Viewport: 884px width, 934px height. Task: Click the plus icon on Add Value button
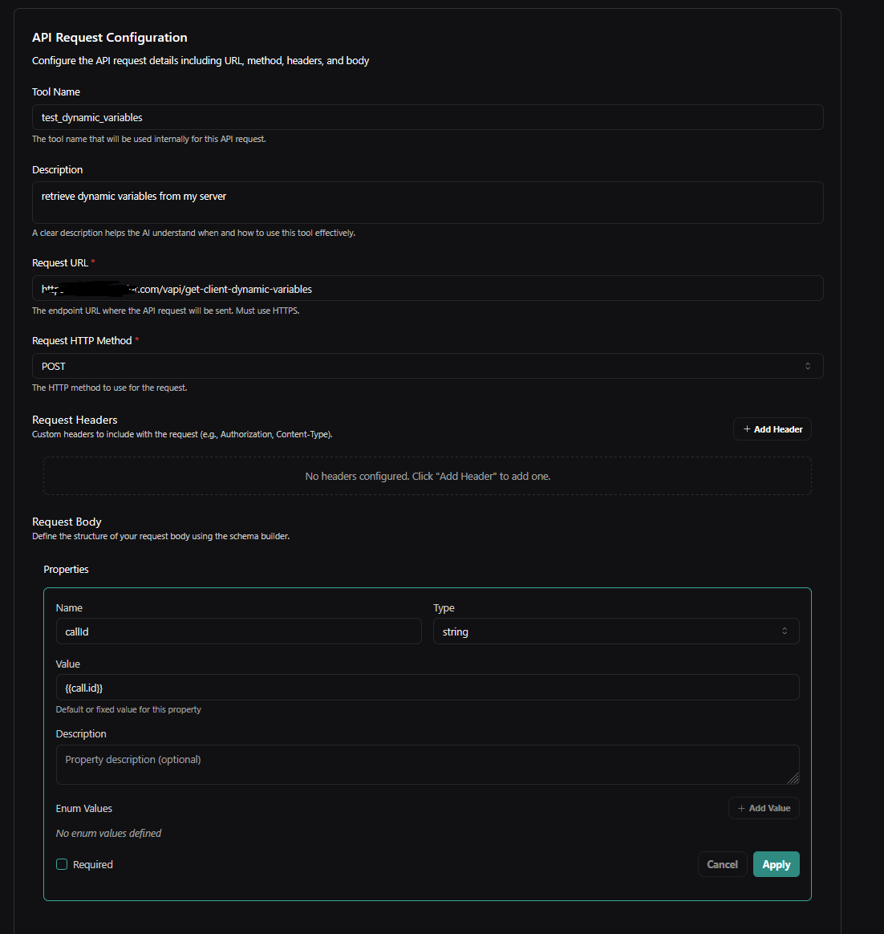point(740,808)
